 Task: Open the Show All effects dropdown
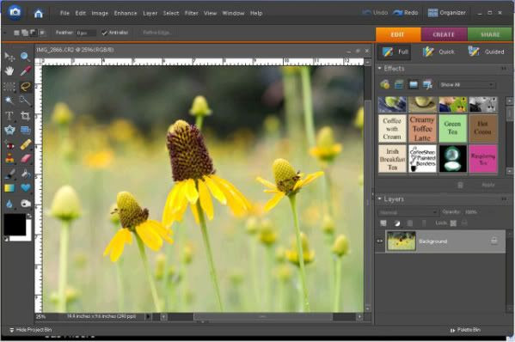[x=467, y=85]
